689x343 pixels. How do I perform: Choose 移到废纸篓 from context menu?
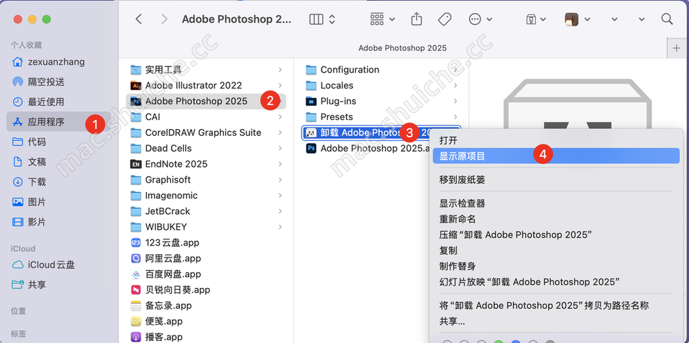[556, 180]
